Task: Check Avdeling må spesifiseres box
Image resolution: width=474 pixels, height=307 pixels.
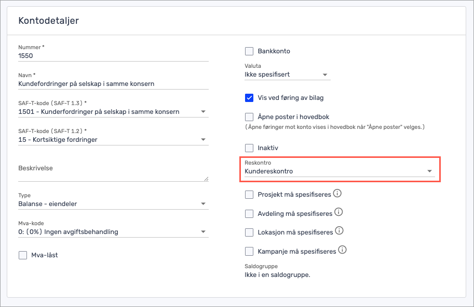Action: (x=249, y=213)
